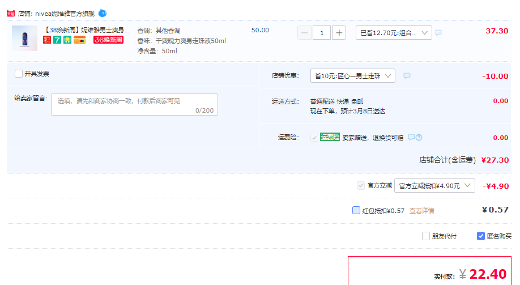The width and height of the screenshot is (520, 285).
Task: Click 香味: 干爽魄力爽身走珠液50ml text
Action: [x=181, y=41]
